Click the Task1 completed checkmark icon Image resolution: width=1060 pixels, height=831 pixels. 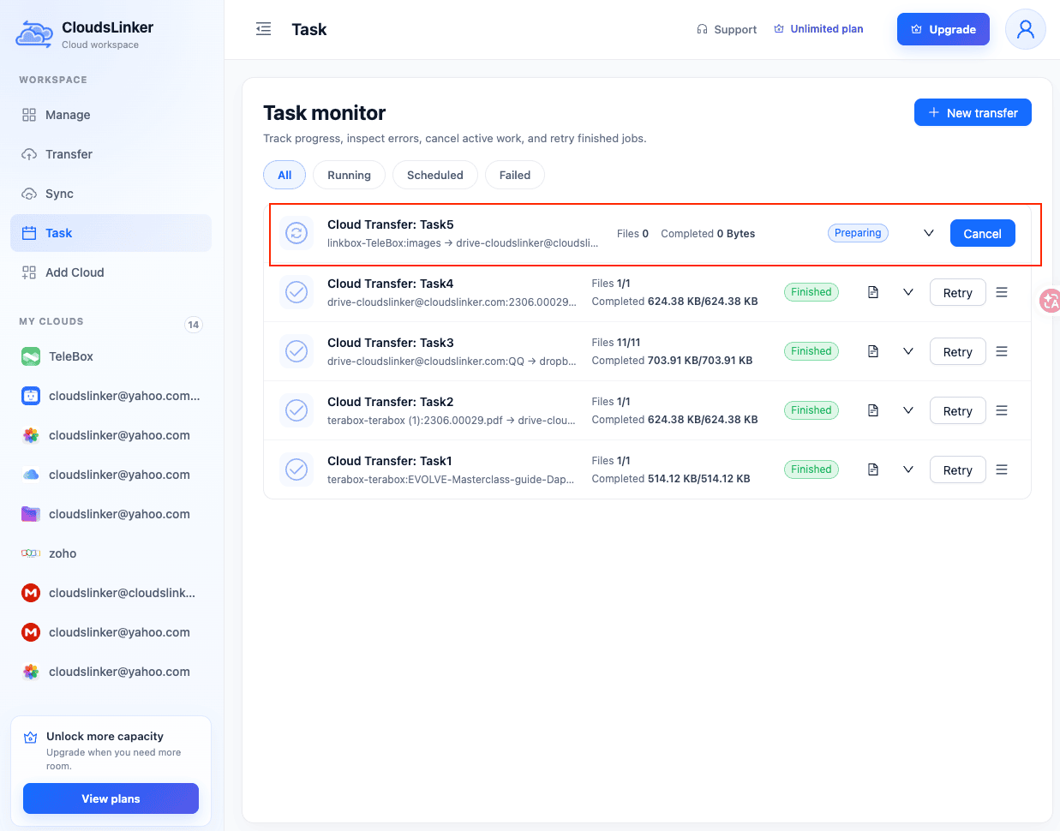[x=296, y=469]
